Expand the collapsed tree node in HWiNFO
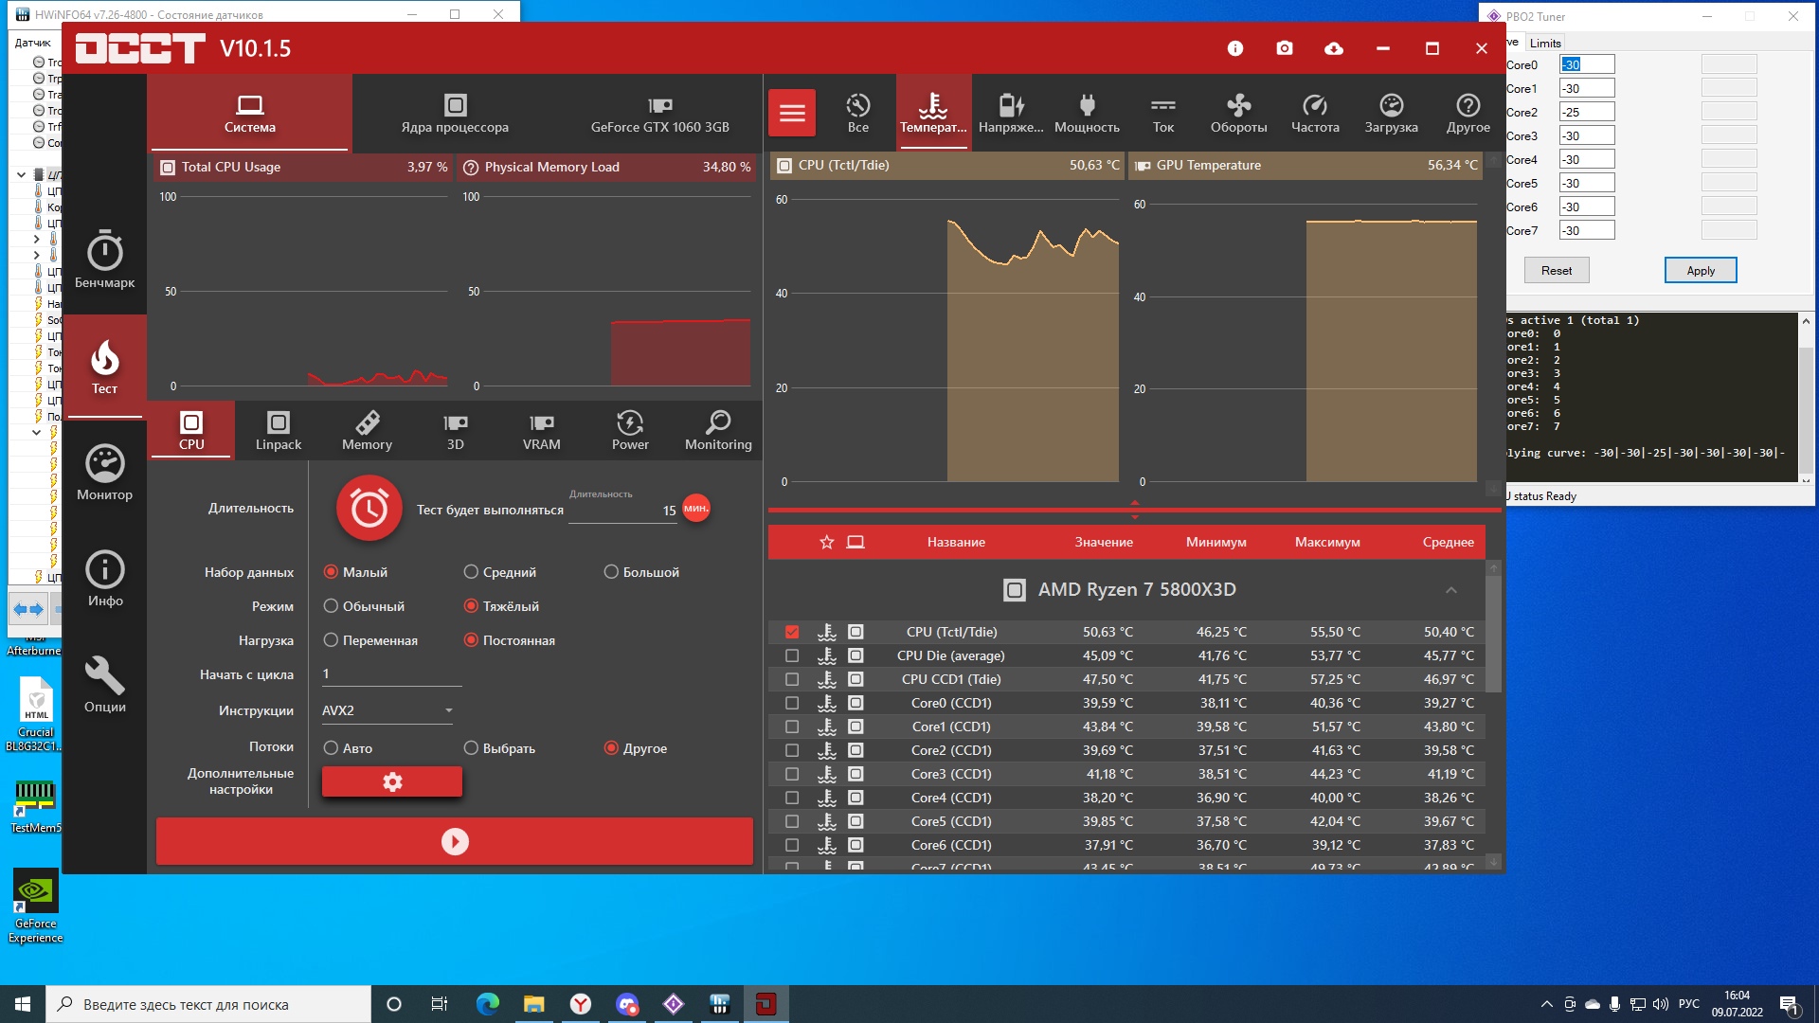1819x1023 pixels. [36, 240]
